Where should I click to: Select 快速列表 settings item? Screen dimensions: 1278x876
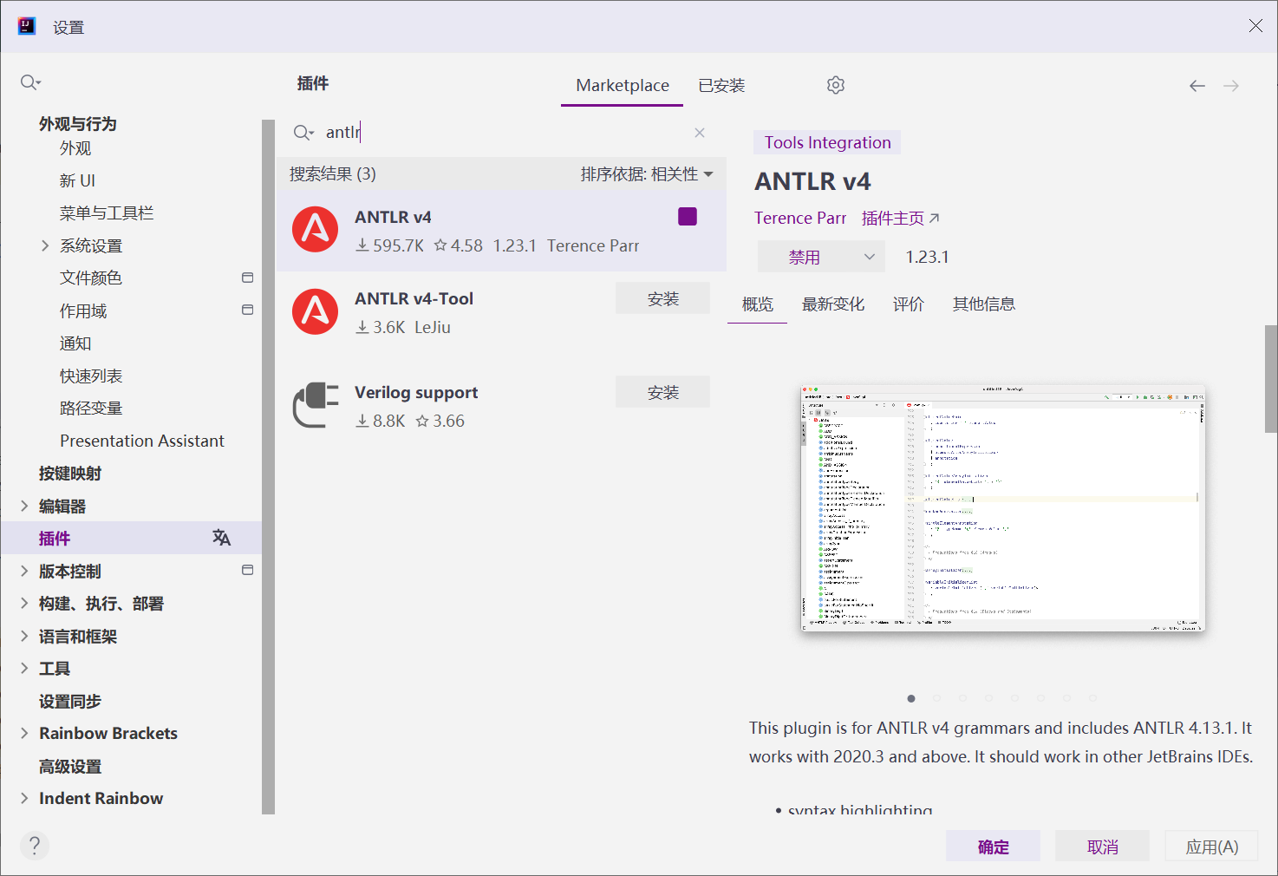click(x=91, y=376)
